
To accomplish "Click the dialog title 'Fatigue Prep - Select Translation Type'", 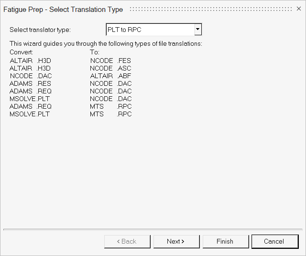I will point(63,10).
